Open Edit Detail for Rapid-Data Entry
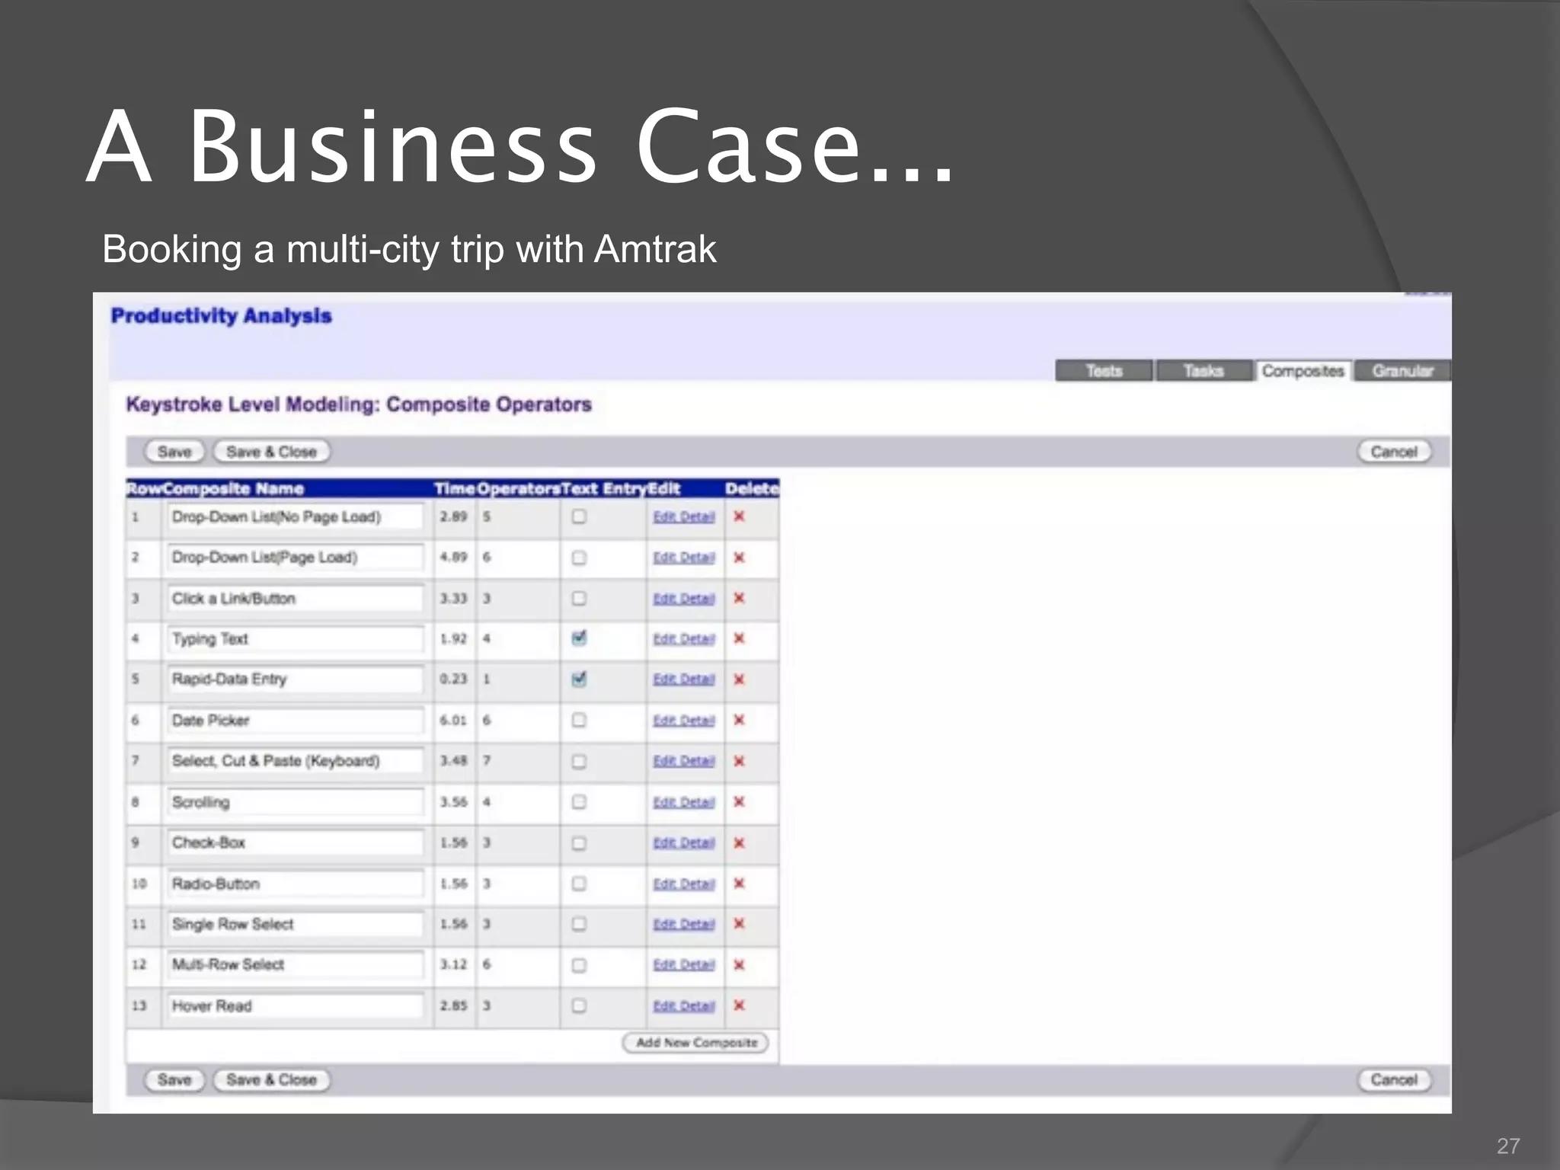The height and width of the screenshot is (1170, 1560). (683, 679)
